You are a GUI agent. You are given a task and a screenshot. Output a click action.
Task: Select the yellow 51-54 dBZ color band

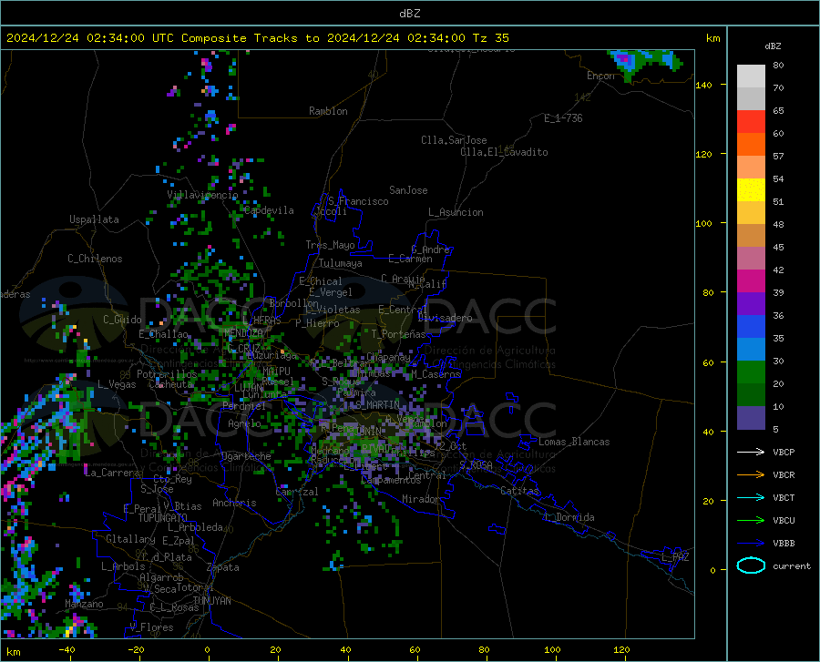coord(751,190)
